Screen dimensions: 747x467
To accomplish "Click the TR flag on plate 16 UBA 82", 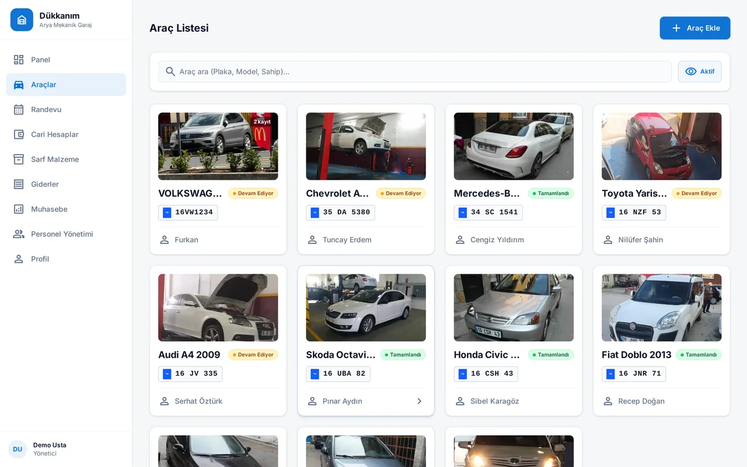I will click(315, 374).
